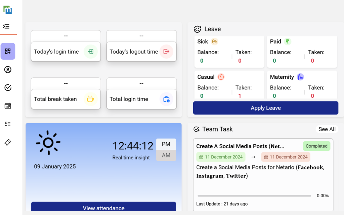Screen dimensions: 344x215
Task: Click the red logout arrow icon
Action: pos(166,52)
